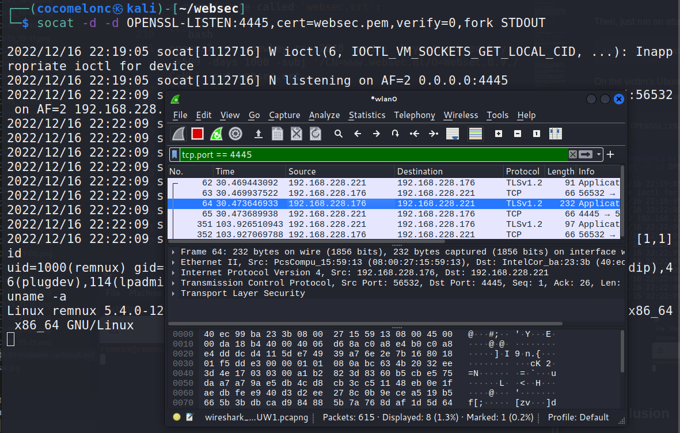The image size is (680, 433).
Task: Open the Wireless menu
Action: tap(461, 115)
